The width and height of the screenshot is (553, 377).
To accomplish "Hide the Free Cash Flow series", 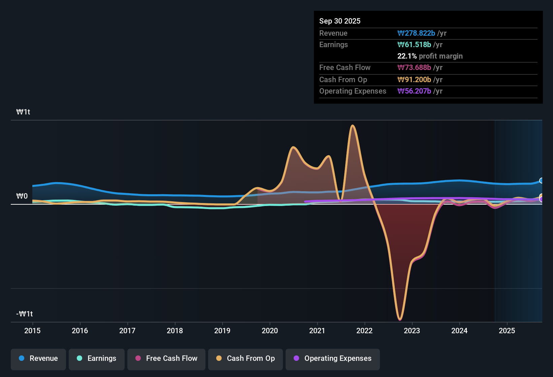I will (166, 358).
